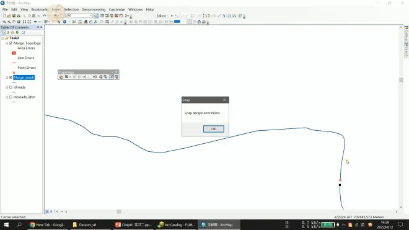Click the Fixed Zoom Out icon

(x=29, y=22)
